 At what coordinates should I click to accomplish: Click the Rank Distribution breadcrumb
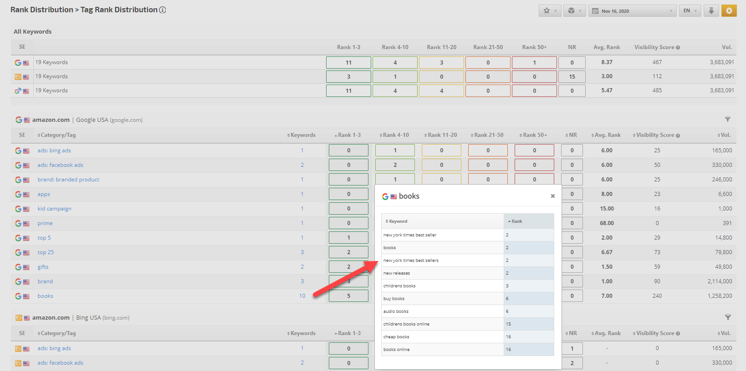pyautogui.click(x=41, y=10)
